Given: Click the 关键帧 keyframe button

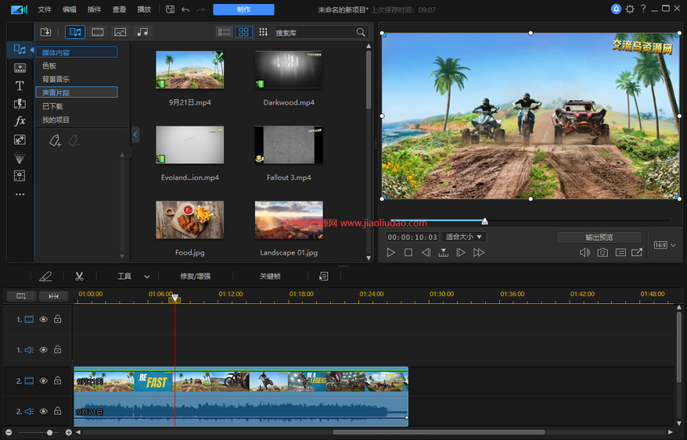Looking at the screenshot, I should coord(270,276).
